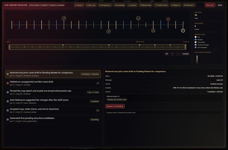Select the Deleted an unsupported corridor-route draft entry

coord(53,83)
